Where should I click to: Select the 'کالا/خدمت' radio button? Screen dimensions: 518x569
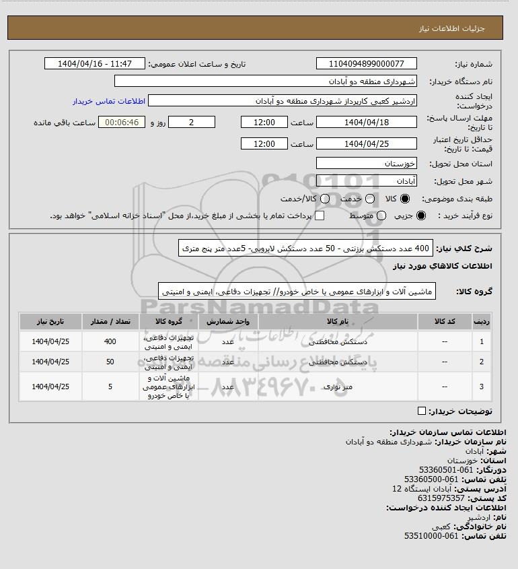325,199
